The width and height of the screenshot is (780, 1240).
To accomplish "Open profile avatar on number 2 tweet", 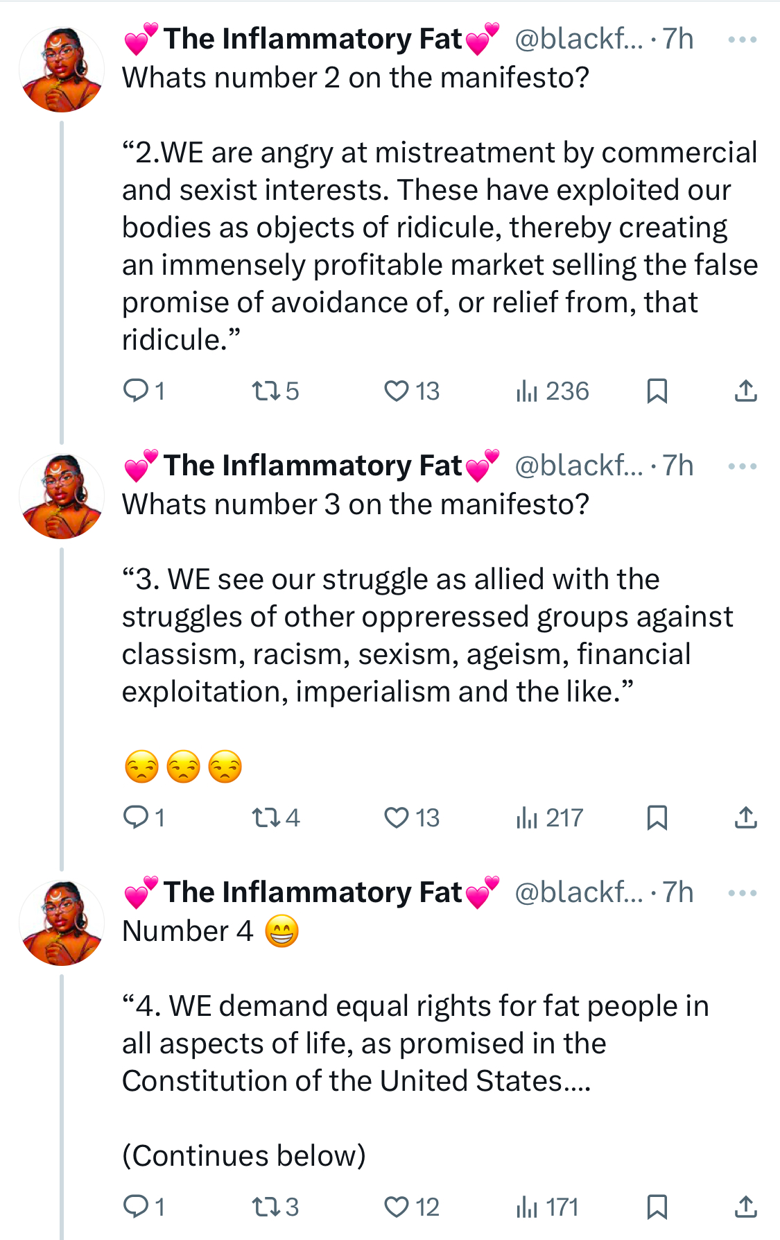I will coord(62,70).
